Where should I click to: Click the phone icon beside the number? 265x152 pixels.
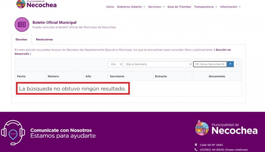coord(196,150)
